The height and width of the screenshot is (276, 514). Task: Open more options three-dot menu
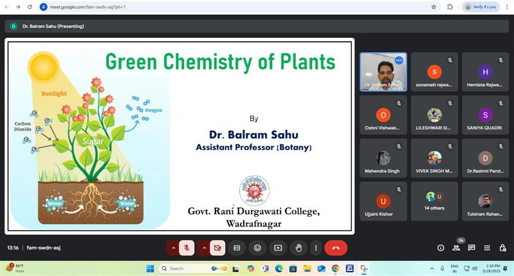click(x=315, y=248)
